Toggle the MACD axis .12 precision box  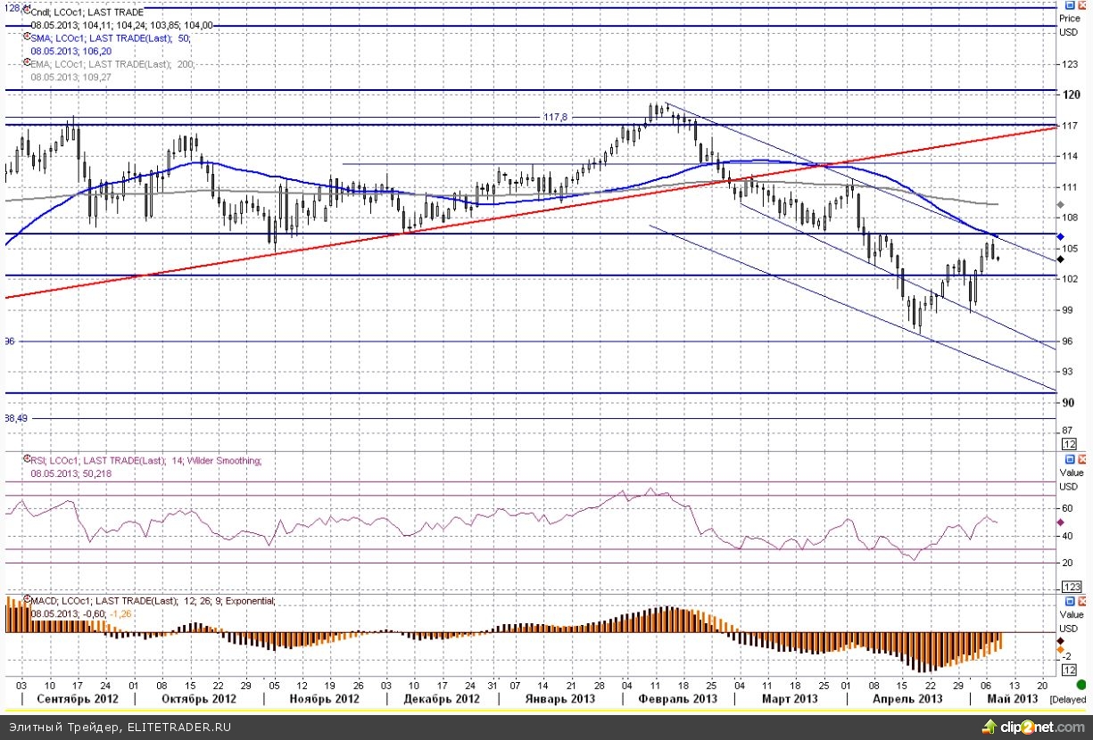[1068, 670]
